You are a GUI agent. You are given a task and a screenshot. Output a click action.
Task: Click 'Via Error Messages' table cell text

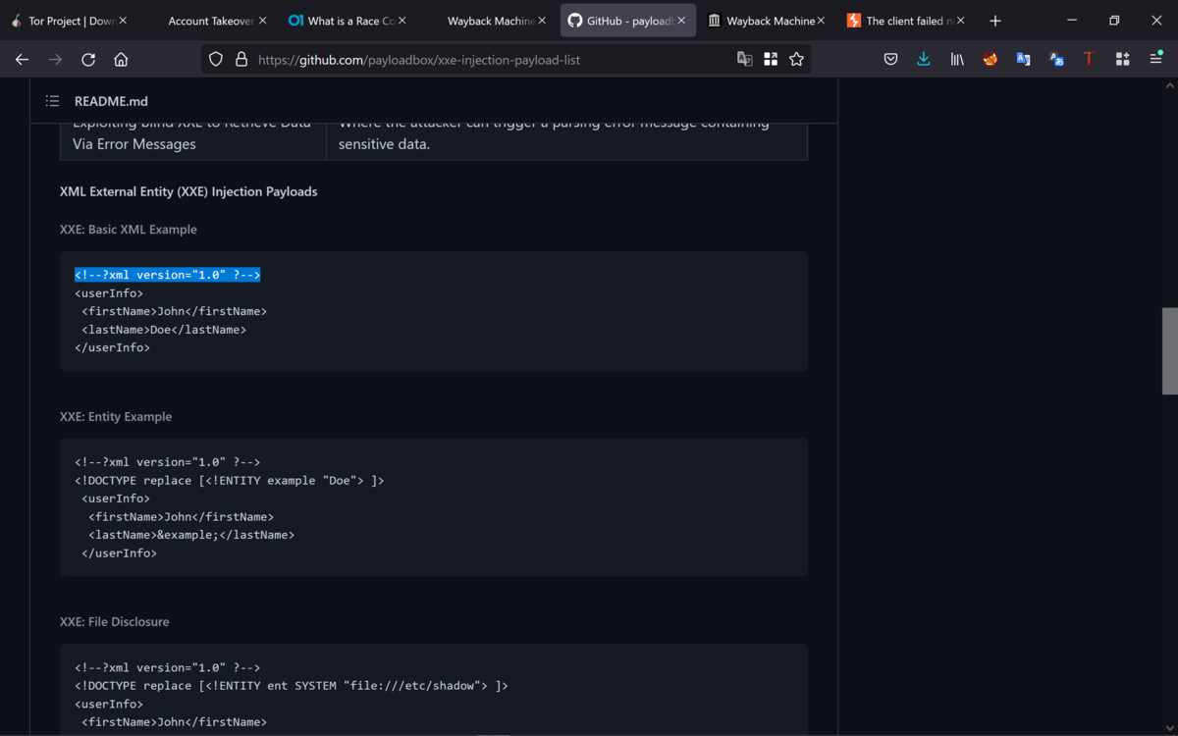[x=134, y=144]
